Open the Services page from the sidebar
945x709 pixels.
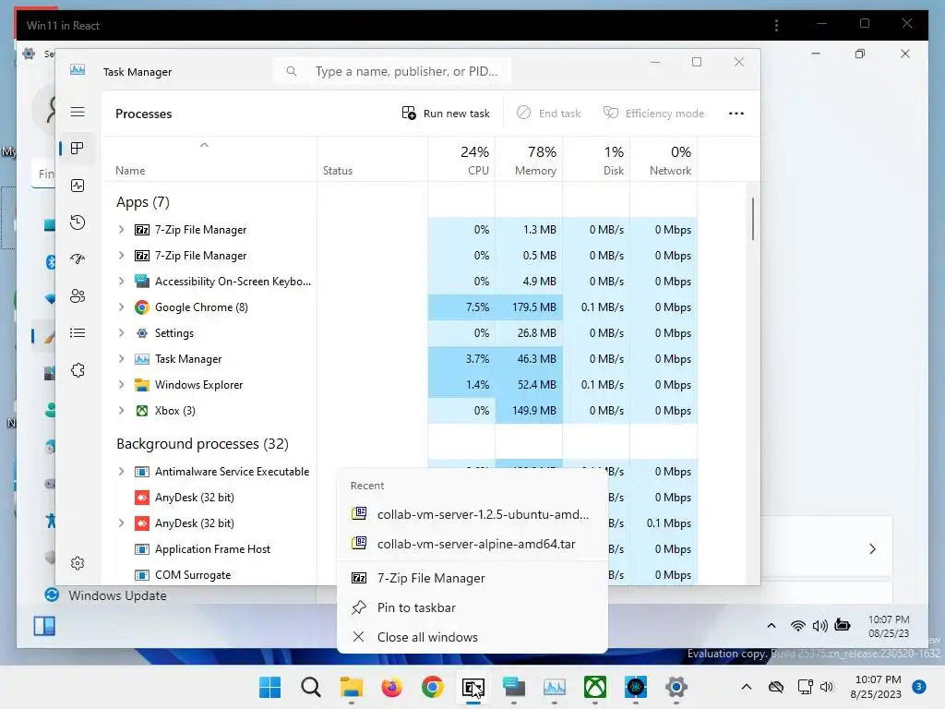click(x=78, y=370)
